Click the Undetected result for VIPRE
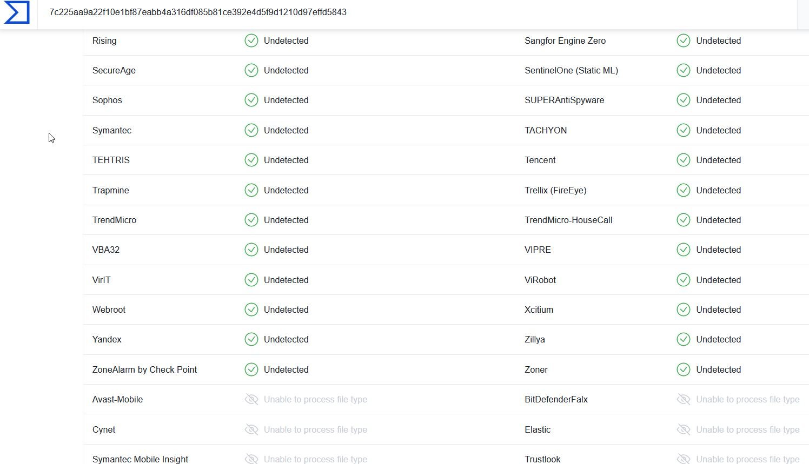The width and height of the screenshot is (809, 464). coord(718,250)
